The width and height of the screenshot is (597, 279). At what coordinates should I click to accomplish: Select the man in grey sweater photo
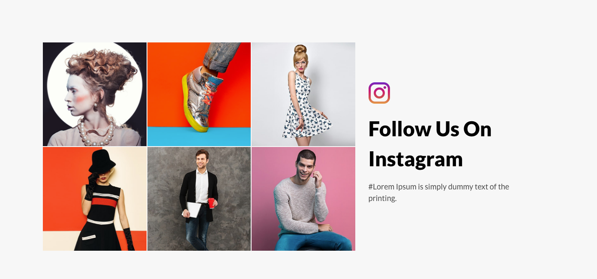click(x=303, y=199)
